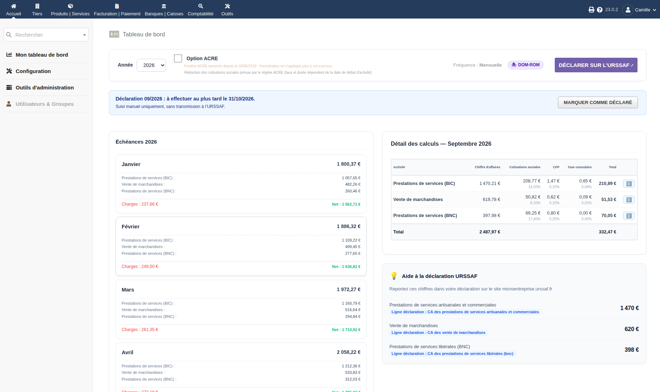660x392 pixels.
Task: Expand the Rechercher dropdown arrow
Action: pyautogui.click(x=85, y=35)
